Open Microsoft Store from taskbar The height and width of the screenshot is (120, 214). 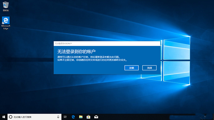pos(88,117)
